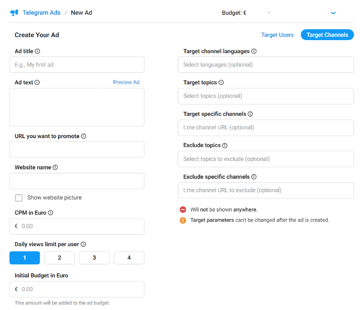Viewport: 360px width, 310px height.
Task: Open the Target topics selector
Action: (x=266, y=96)
